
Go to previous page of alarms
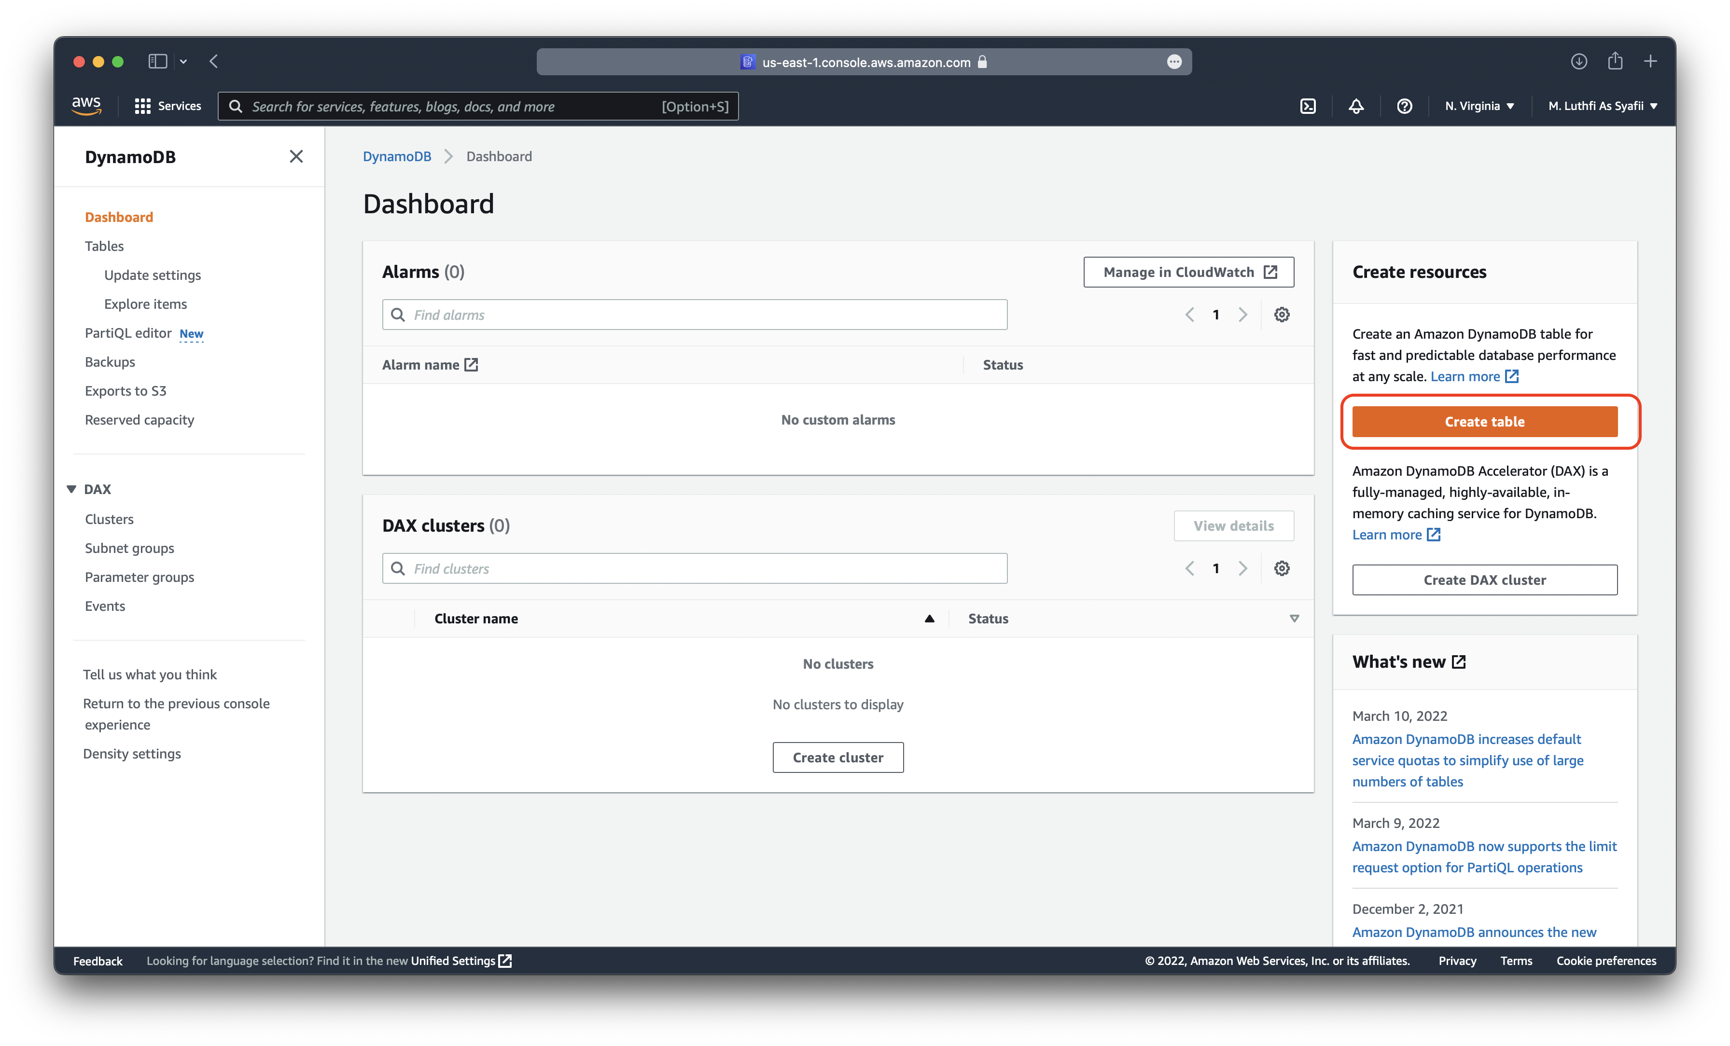click(x=1189, y=315)
